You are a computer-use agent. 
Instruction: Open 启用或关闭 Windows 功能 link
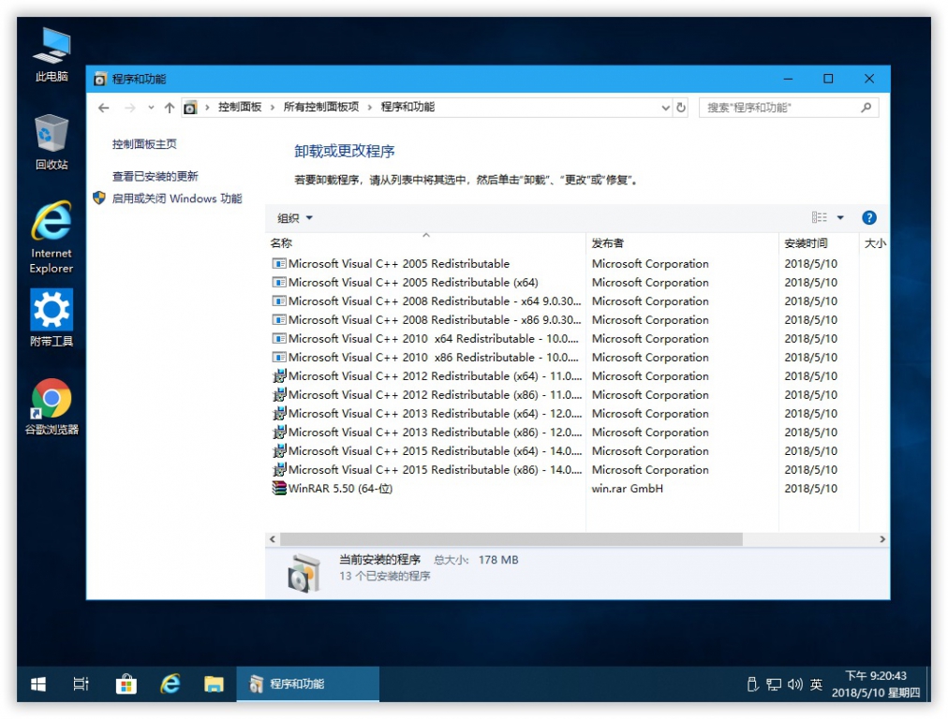coord(177,198)
